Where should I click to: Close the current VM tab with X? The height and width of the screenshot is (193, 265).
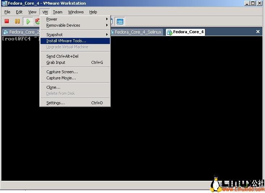[x=258, y=31]
